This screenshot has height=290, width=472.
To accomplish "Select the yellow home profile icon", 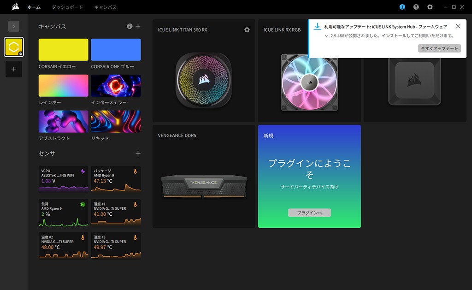I will point(14,47).
